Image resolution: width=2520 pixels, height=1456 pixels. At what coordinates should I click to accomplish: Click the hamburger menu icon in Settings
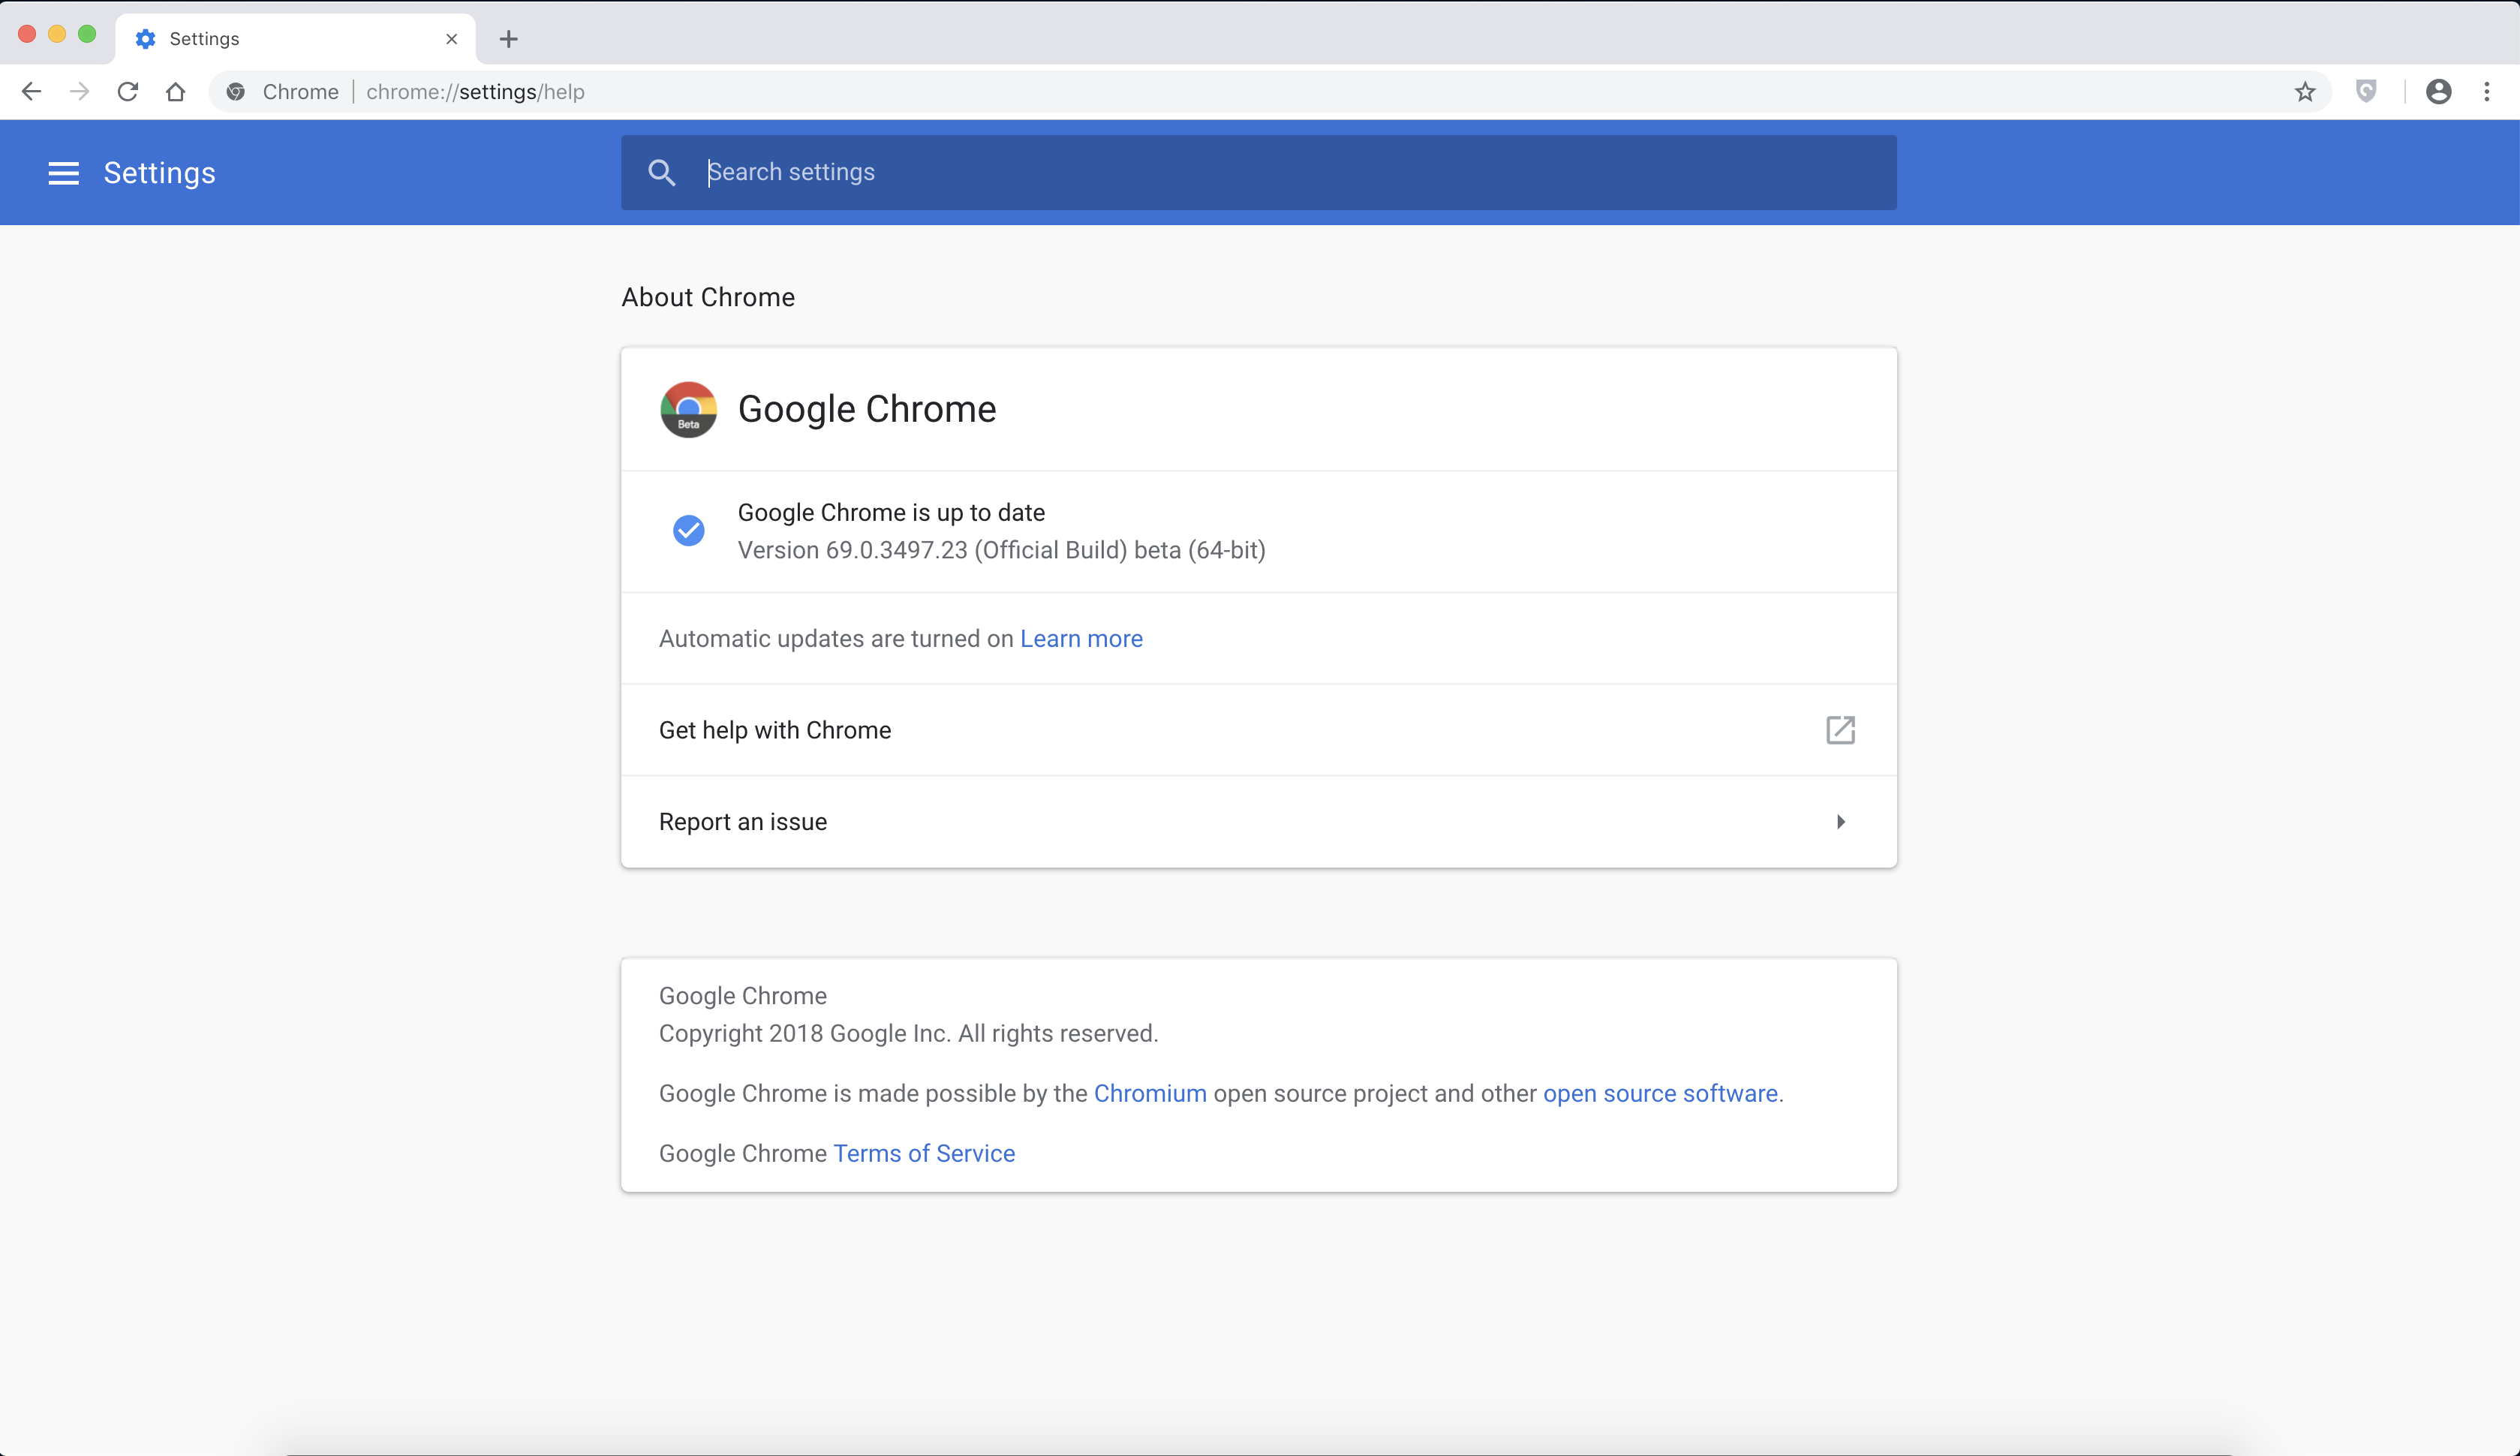[62, 172]
